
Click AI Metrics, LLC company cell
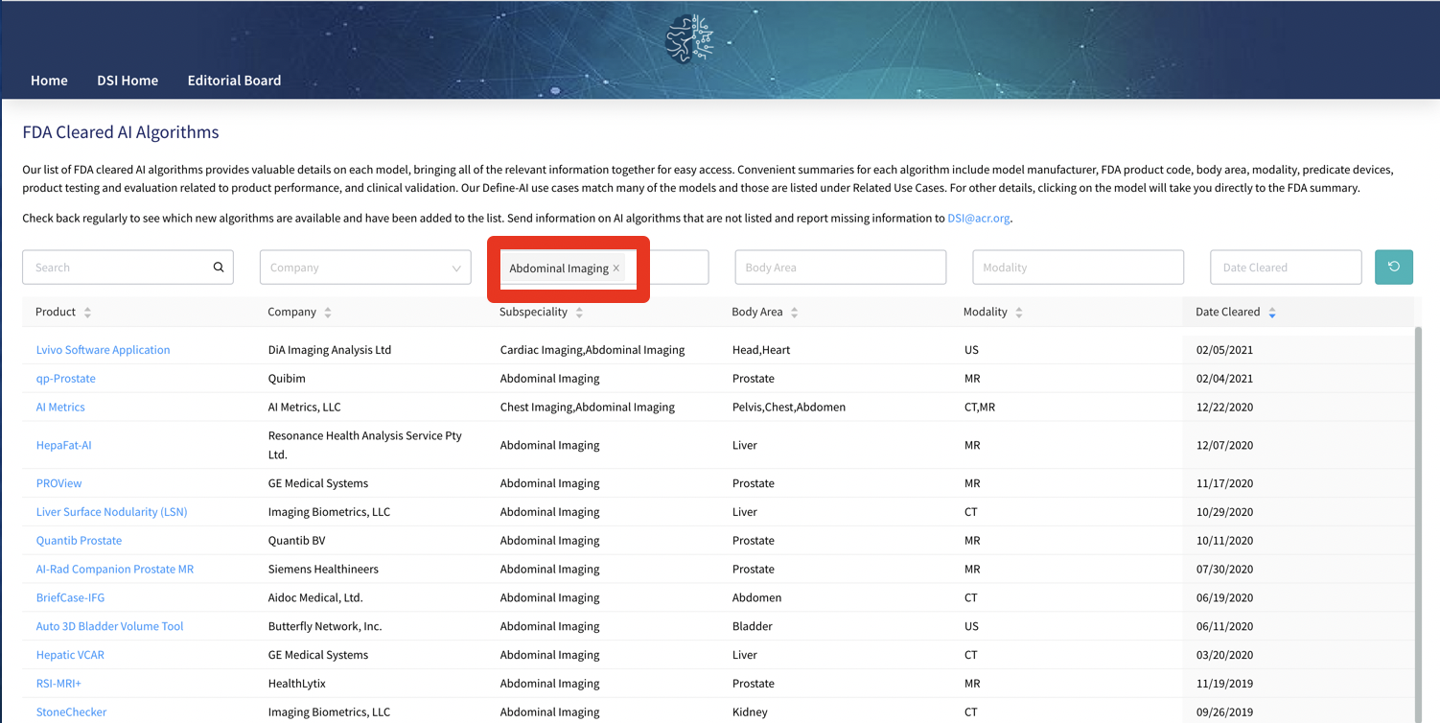(304, 408)
